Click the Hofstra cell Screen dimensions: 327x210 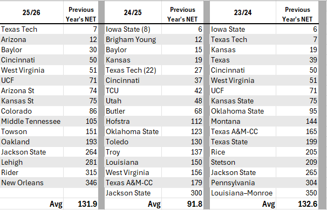133,121
